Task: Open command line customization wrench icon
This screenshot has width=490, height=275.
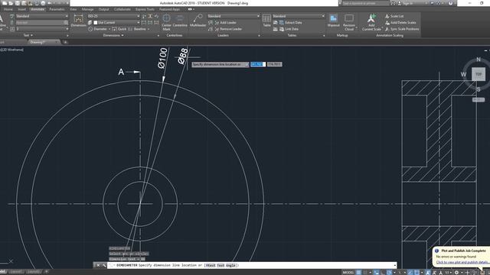Action: pyautogui.click(x=104, y=265)
